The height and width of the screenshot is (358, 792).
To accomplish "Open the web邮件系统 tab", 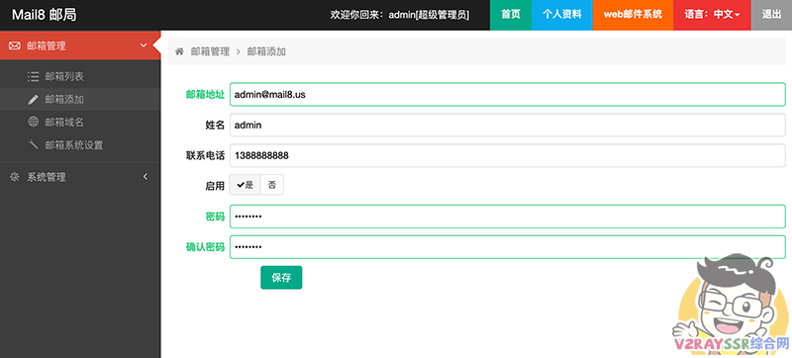I will click(x=633, y=15).
